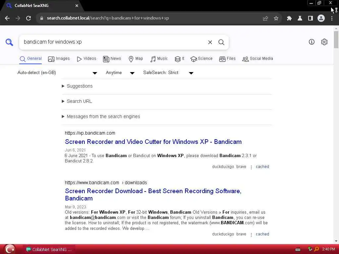Click the CollabNet SearXNG taskbar button
This screenshot has height=254, width=339.
(48, 249)
